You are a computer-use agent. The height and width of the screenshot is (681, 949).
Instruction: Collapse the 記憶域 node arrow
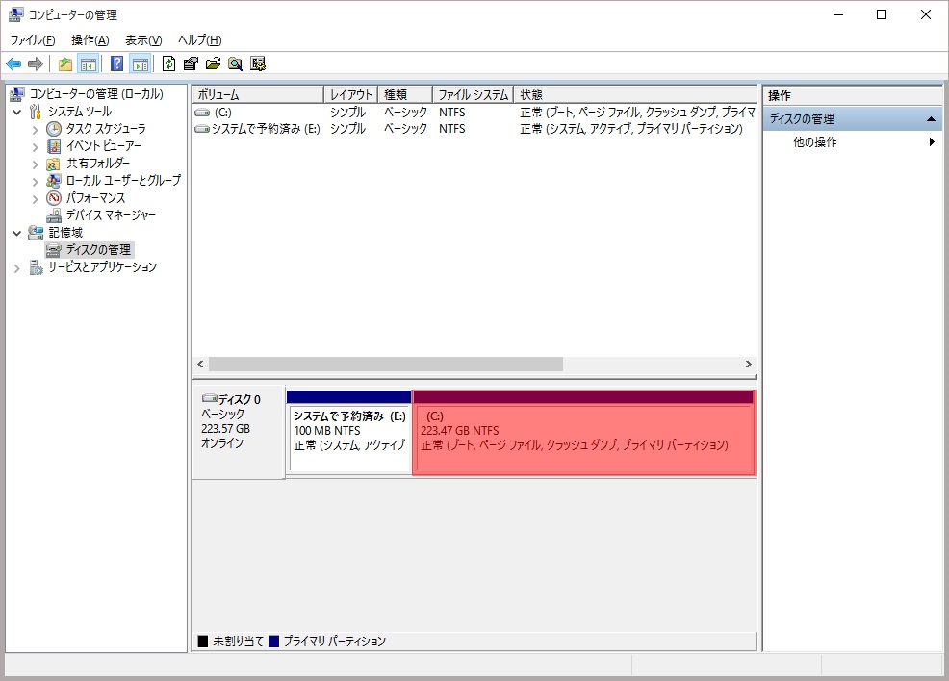click(17, 233)
